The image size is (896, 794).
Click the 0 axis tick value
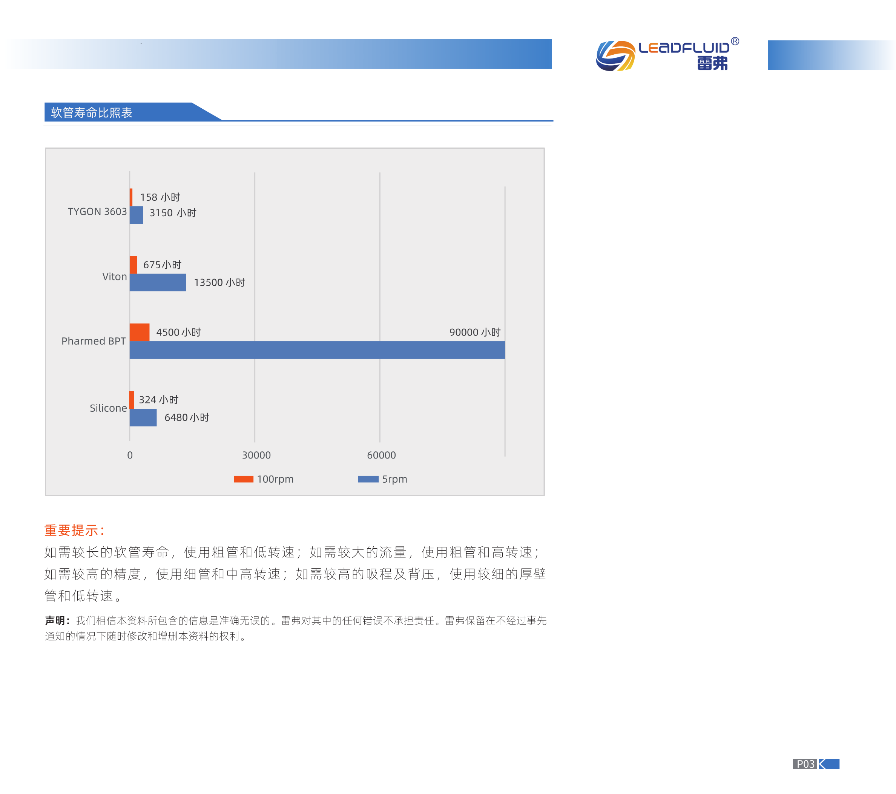(130, 455)
